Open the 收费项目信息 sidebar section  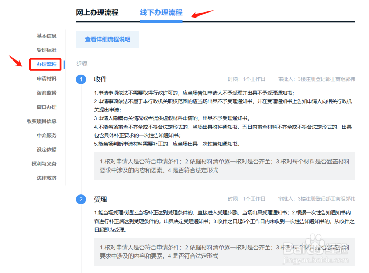click(x=42, y=121)
